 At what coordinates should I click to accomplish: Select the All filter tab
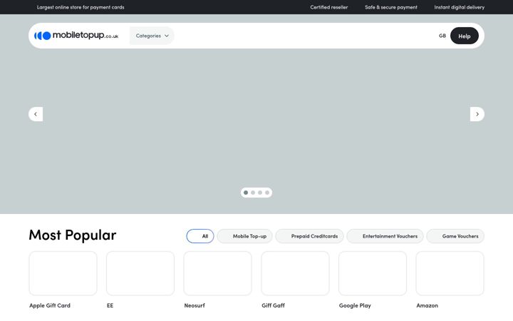[x=200, y=236]
